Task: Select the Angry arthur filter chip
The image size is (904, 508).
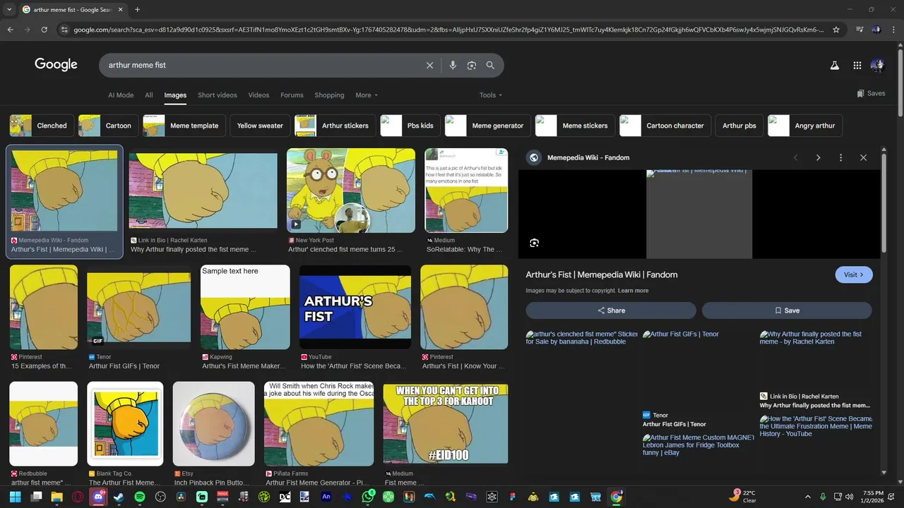Action: tap(805, 126)
